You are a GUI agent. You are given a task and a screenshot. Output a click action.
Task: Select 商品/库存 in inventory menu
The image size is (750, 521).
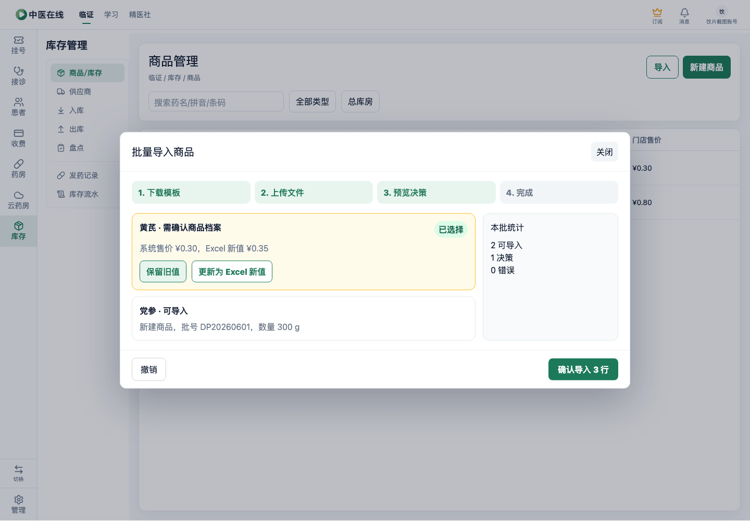click(87, 73)
